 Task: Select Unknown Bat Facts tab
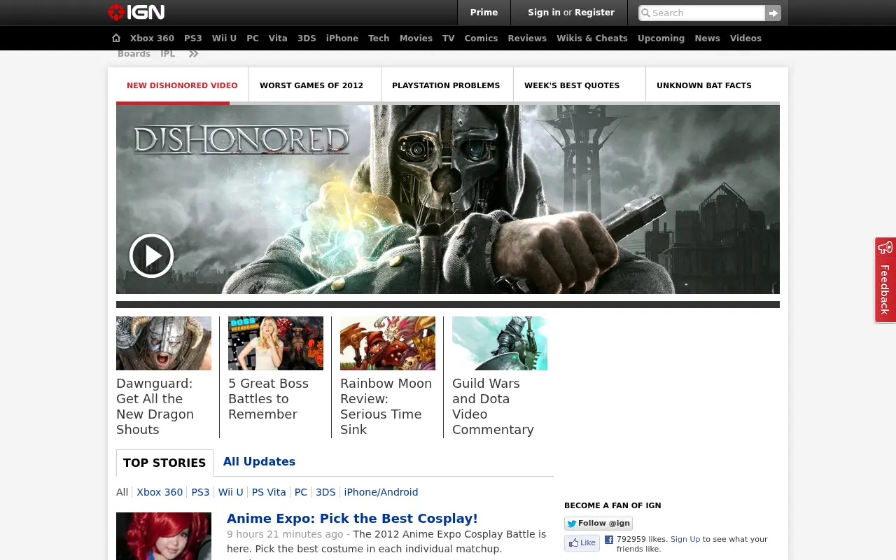click(704, 85)
